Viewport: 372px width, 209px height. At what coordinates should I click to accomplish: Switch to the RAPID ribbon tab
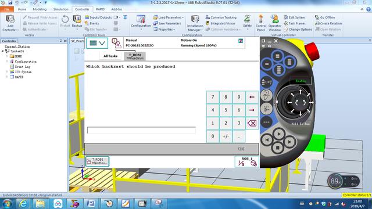tap(100, 9)
